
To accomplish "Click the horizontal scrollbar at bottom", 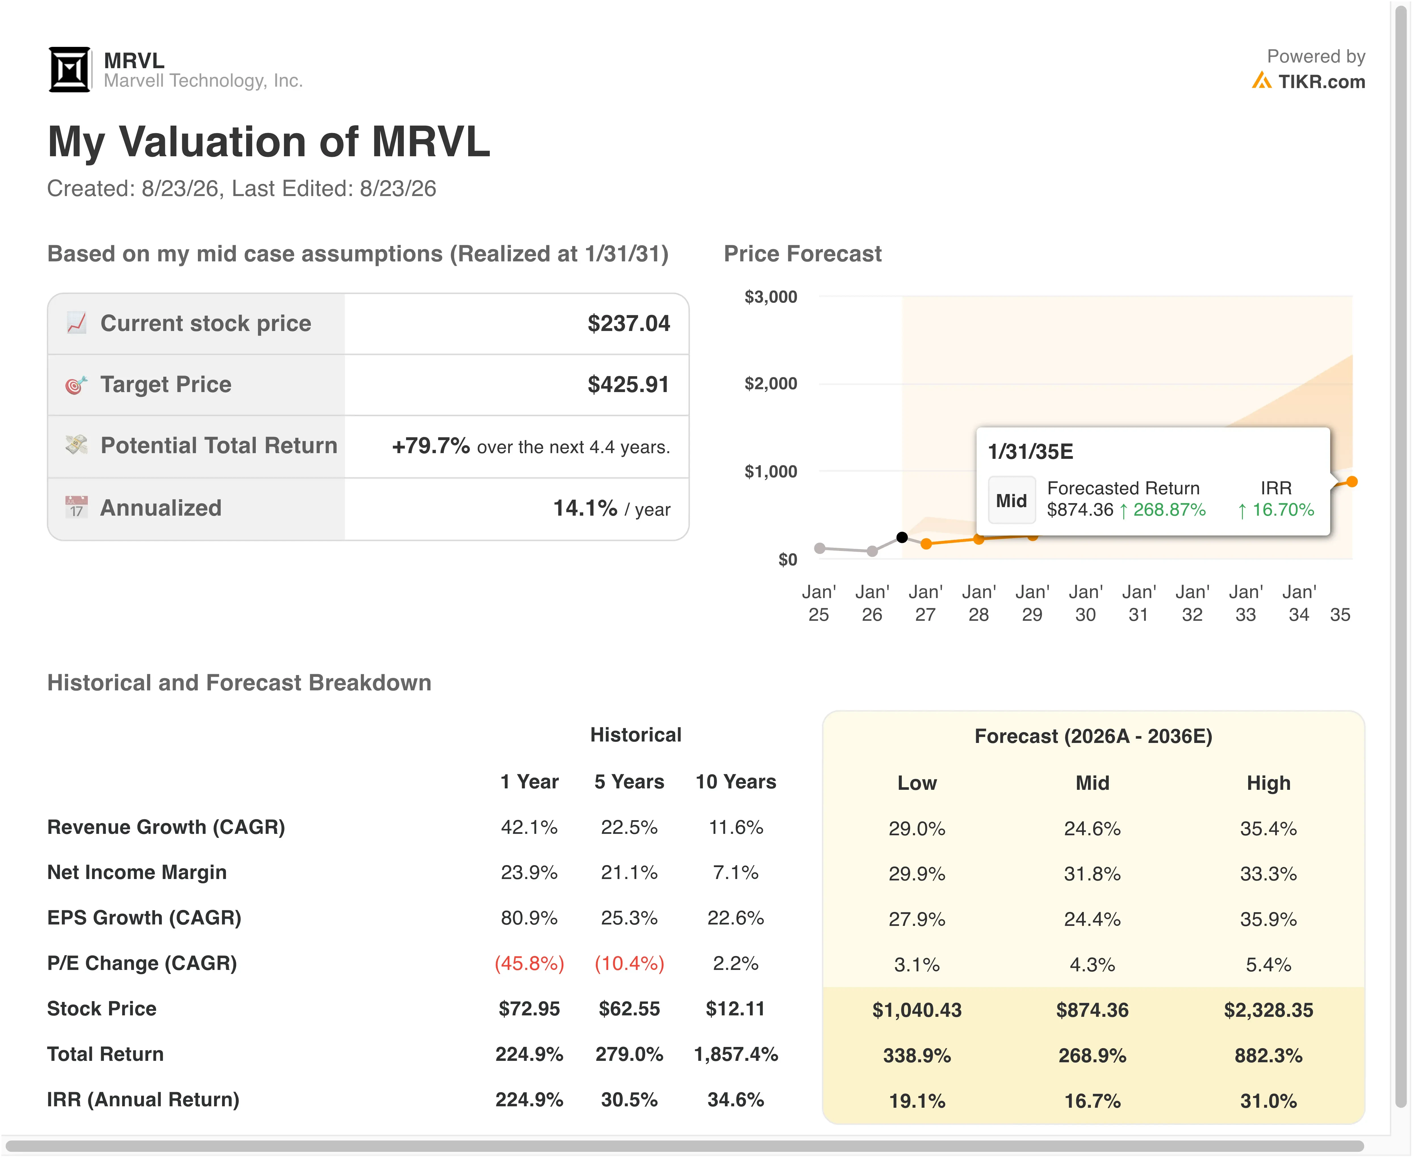I will (685, 1147).
